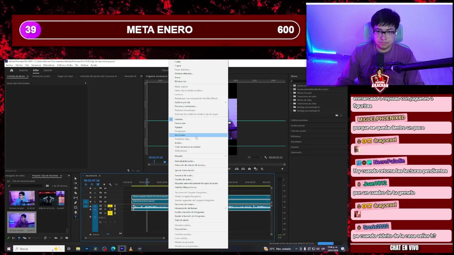Toggle lock on the V4 track
Screen dimensions: 454x255
[90, 188]
